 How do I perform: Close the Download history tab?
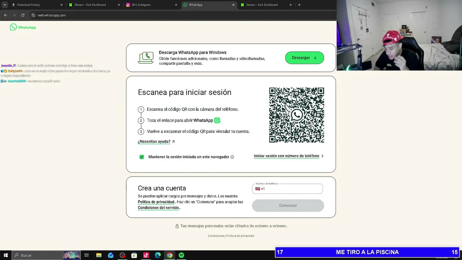click(61, 5)
